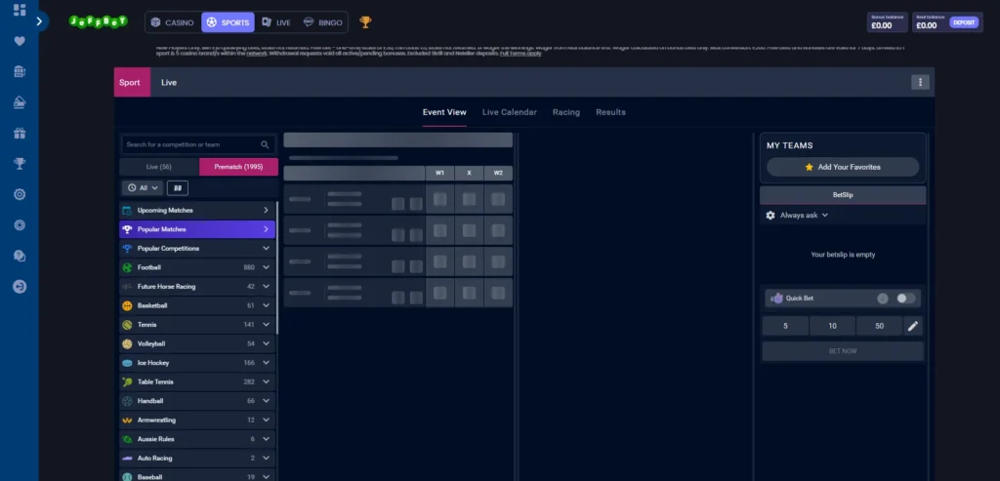1000x481 pixels.
Task: Click the login arrow icon in sidebar
Action: (x=20, y=287)
